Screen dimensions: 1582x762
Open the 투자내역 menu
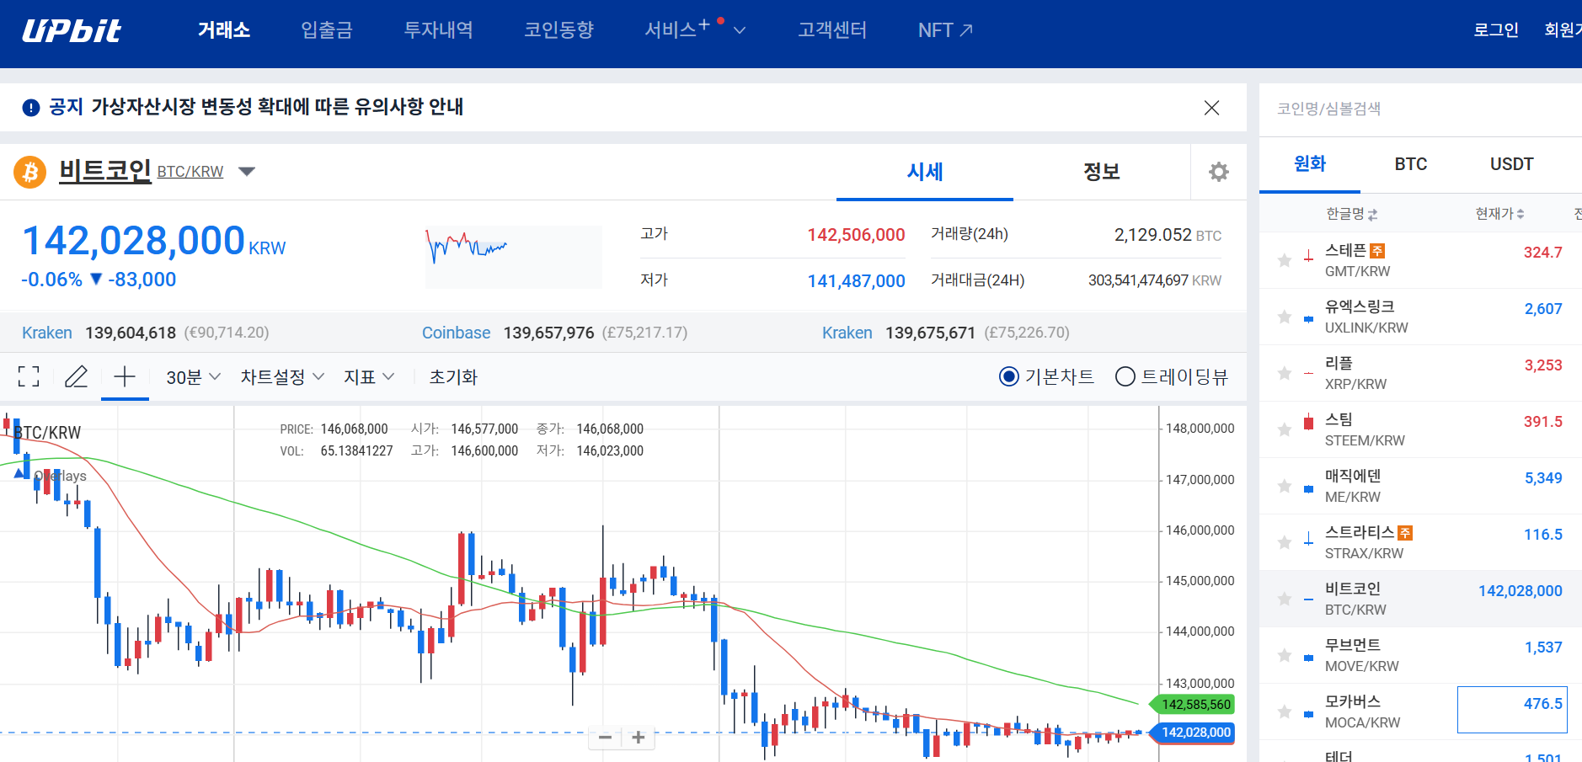coord(438,30)
